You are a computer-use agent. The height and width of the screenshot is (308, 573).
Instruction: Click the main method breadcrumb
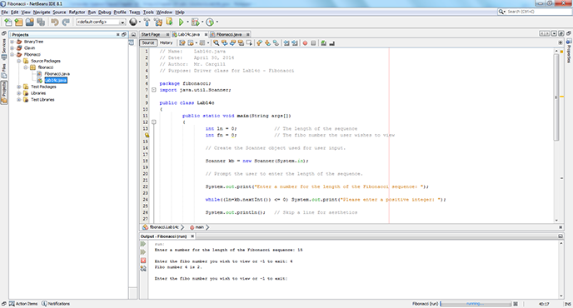coord(197,227)
